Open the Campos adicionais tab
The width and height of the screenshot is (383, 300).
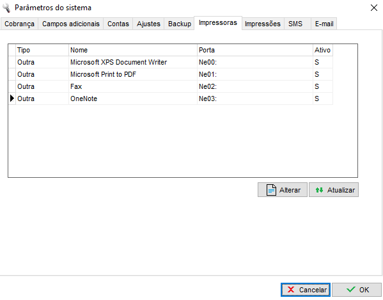pyautogui.click(x=71, y=24)
